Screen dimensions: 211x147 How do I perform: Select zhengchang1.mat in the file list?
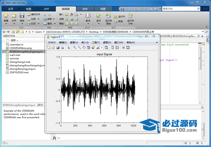click(x=20, y=62)
